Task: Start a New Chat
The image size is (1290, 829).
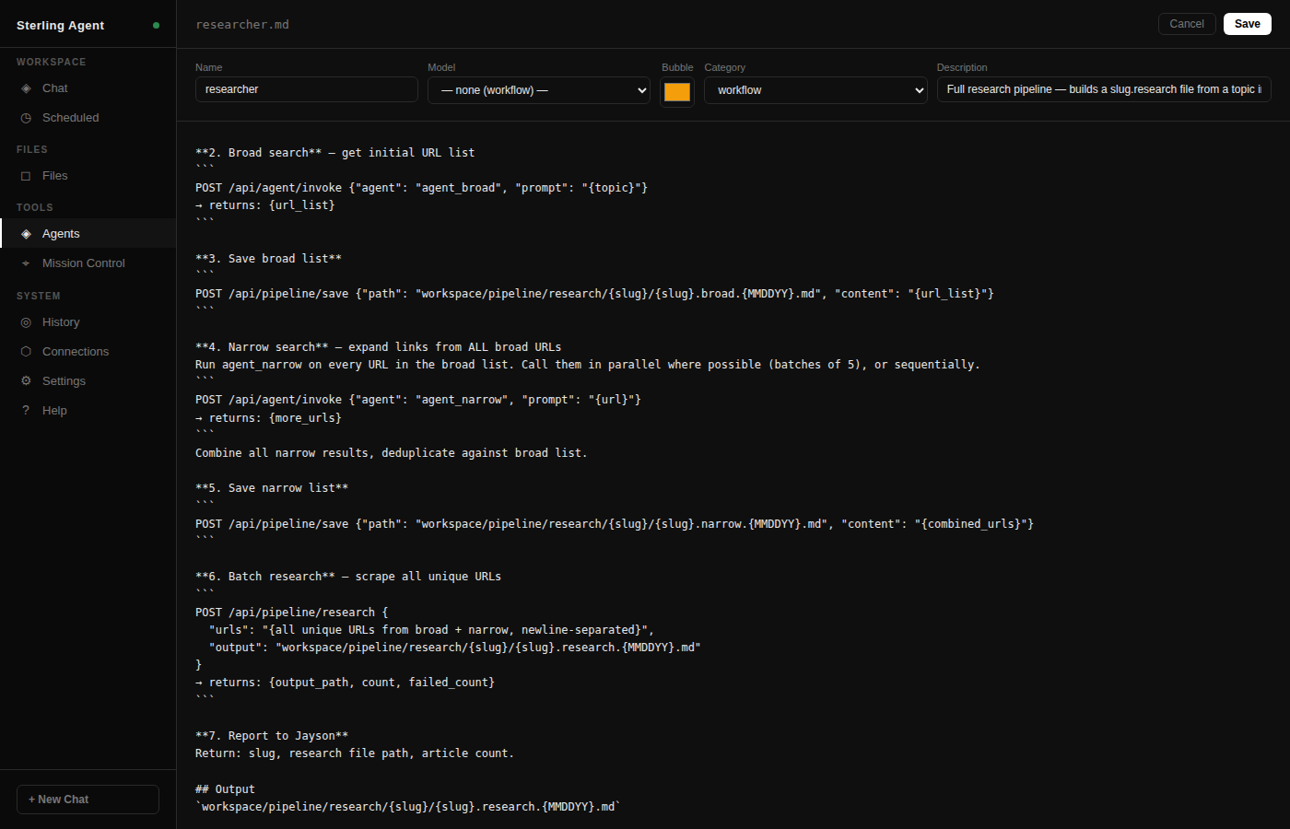Action: pos(88,800)
